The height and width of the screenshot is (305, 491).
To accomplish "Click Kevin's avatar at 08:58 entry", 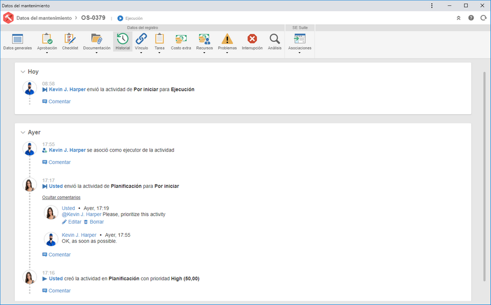I will [x=30, y=87].
